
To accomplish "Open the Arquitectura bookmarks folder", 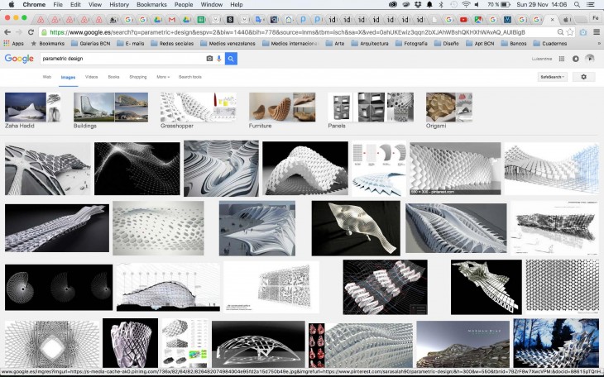I will point(369,43).
